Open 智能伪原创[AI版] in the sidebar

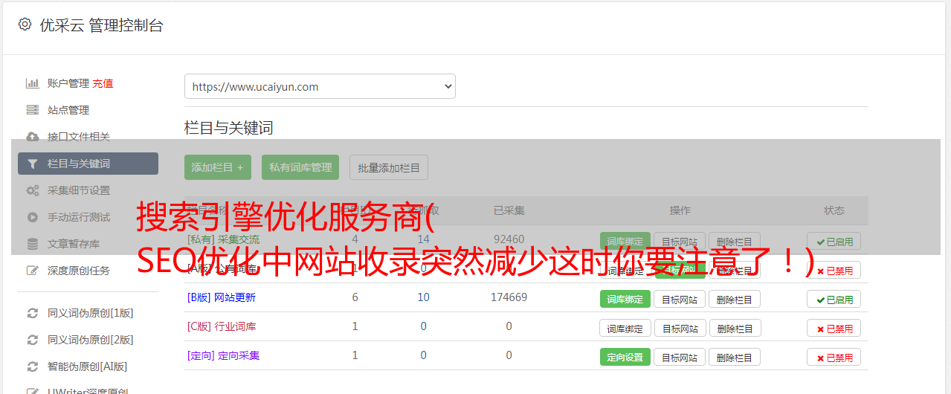click(88, 366)
